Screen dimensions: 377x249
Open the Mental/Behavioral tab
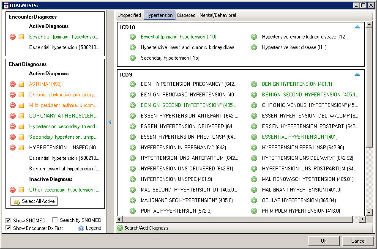coord(218,15)
